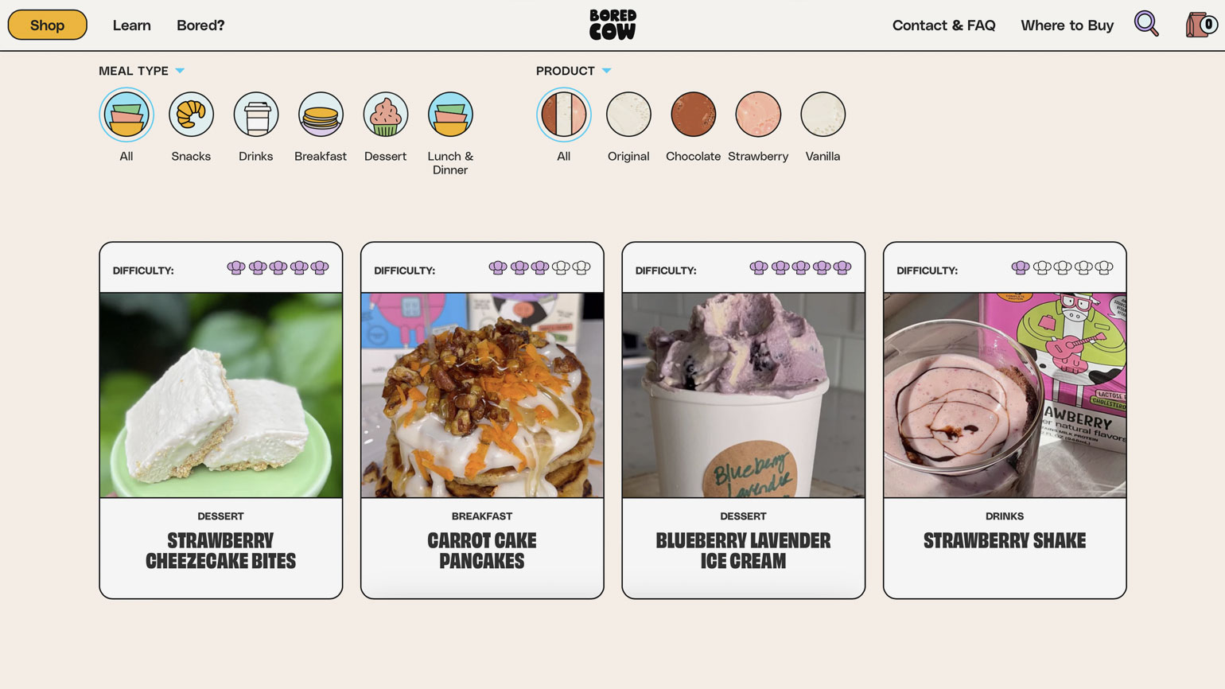Open the Carrot Cake Pancakes recipe photo
Image resolution: width=1225 pixels, height=689 pixels.
[482, 395]
